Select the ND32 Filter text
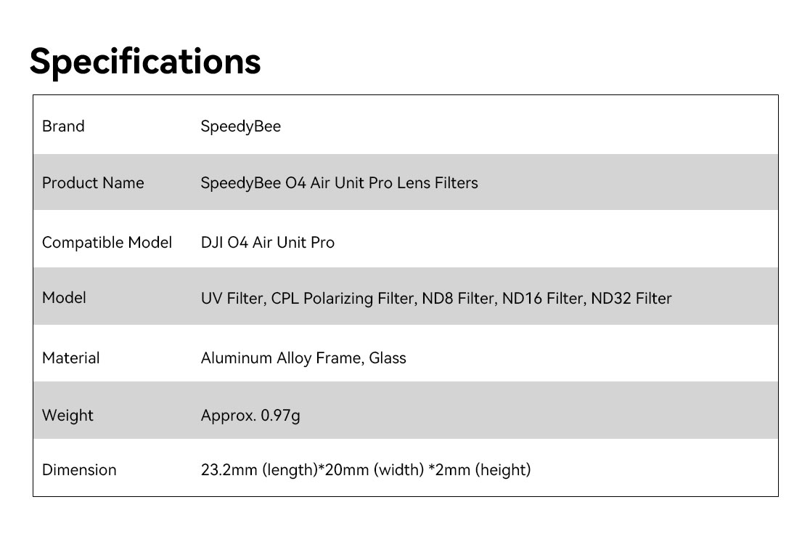Image resolution: width=810 pixels, height=550 pixels. click(x=631, y=299)
